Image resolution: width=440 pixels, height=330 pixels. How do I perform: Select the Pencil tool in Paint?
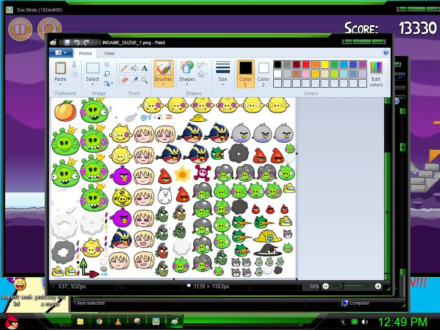coord(124,68)
